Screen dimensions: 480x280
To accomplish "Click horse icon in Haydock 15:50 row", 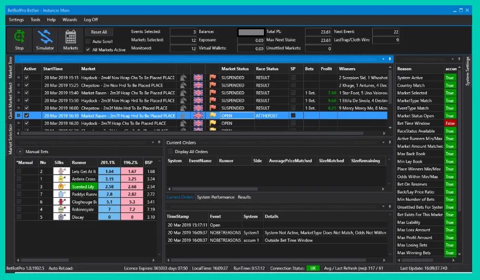I will [183, 101].
